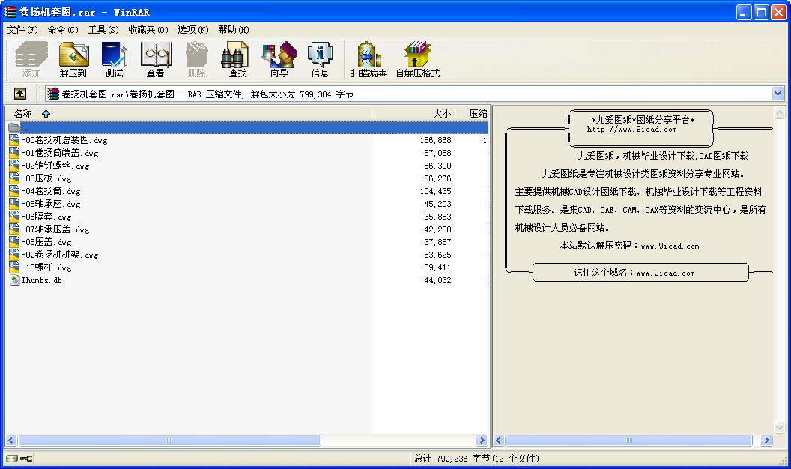791x469 pixels.
Task: Click the archive path address field
Action: [413, 94]
